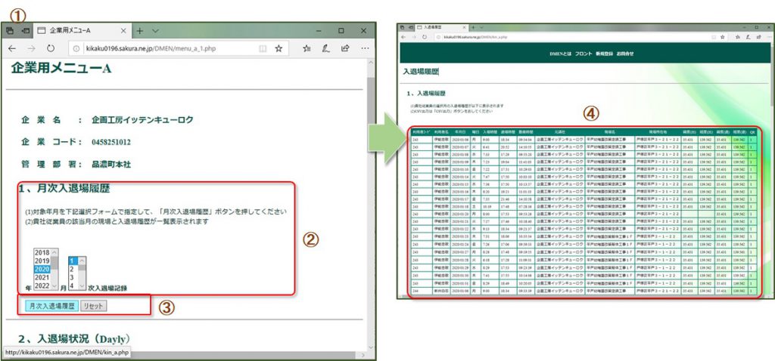Viewport: 775px width, 361px height.
Task: Click year list scroll-down arrow
Action: (x=54, y=286)
